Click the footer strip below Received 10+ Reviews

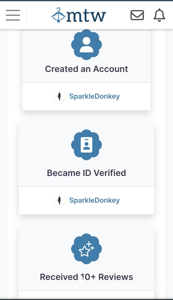click(x=86, y=295)
